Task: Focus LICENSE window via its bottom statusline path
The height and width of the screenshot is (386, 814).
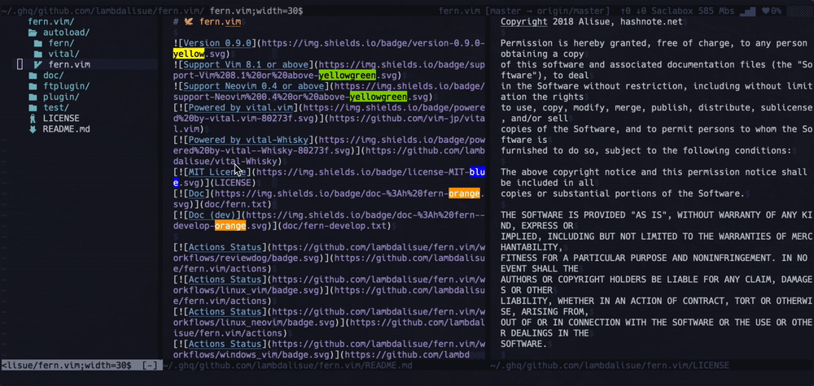Action: point(610,366)
